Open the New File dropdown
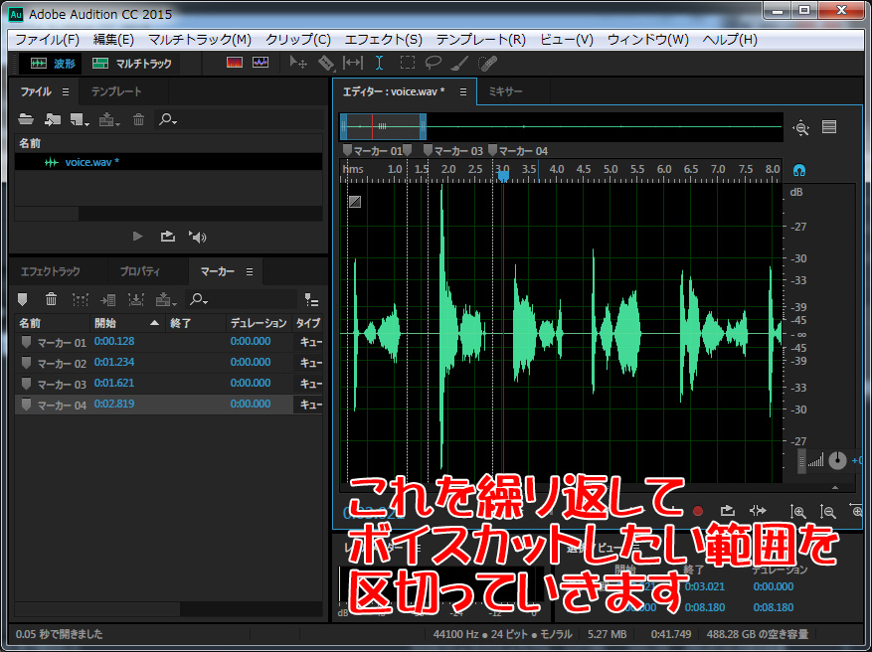The image size is (872, 652). [x=80, y=119]
